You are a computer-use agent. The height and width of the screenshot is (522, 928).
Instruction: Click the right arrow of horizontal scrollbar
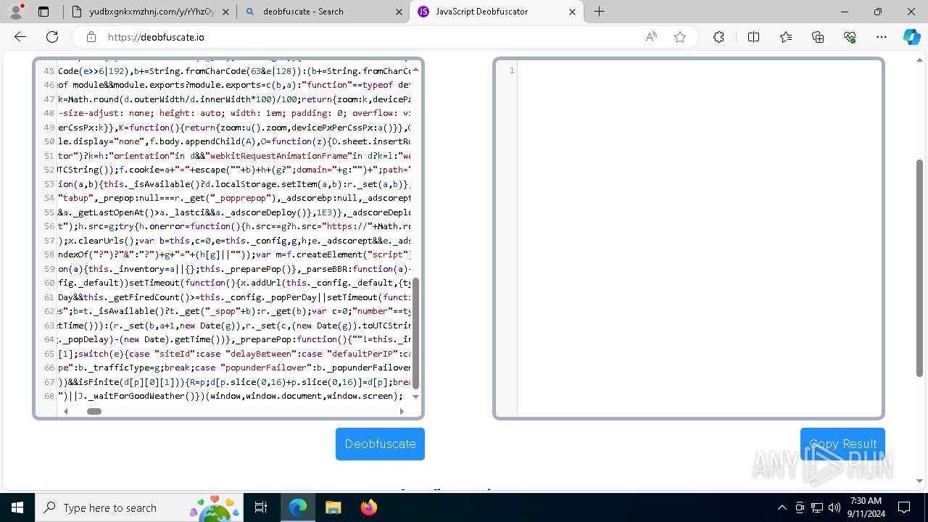[402, 411]
